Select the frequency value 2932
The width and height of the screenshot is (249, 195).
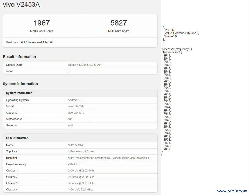(167, 139)
